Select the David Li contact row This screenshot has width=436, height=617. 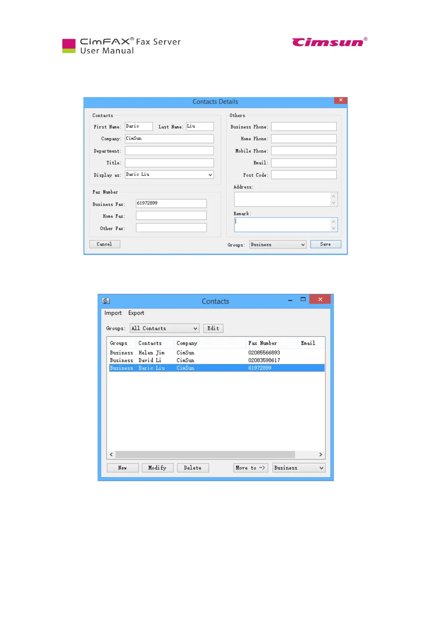(217, 360)
